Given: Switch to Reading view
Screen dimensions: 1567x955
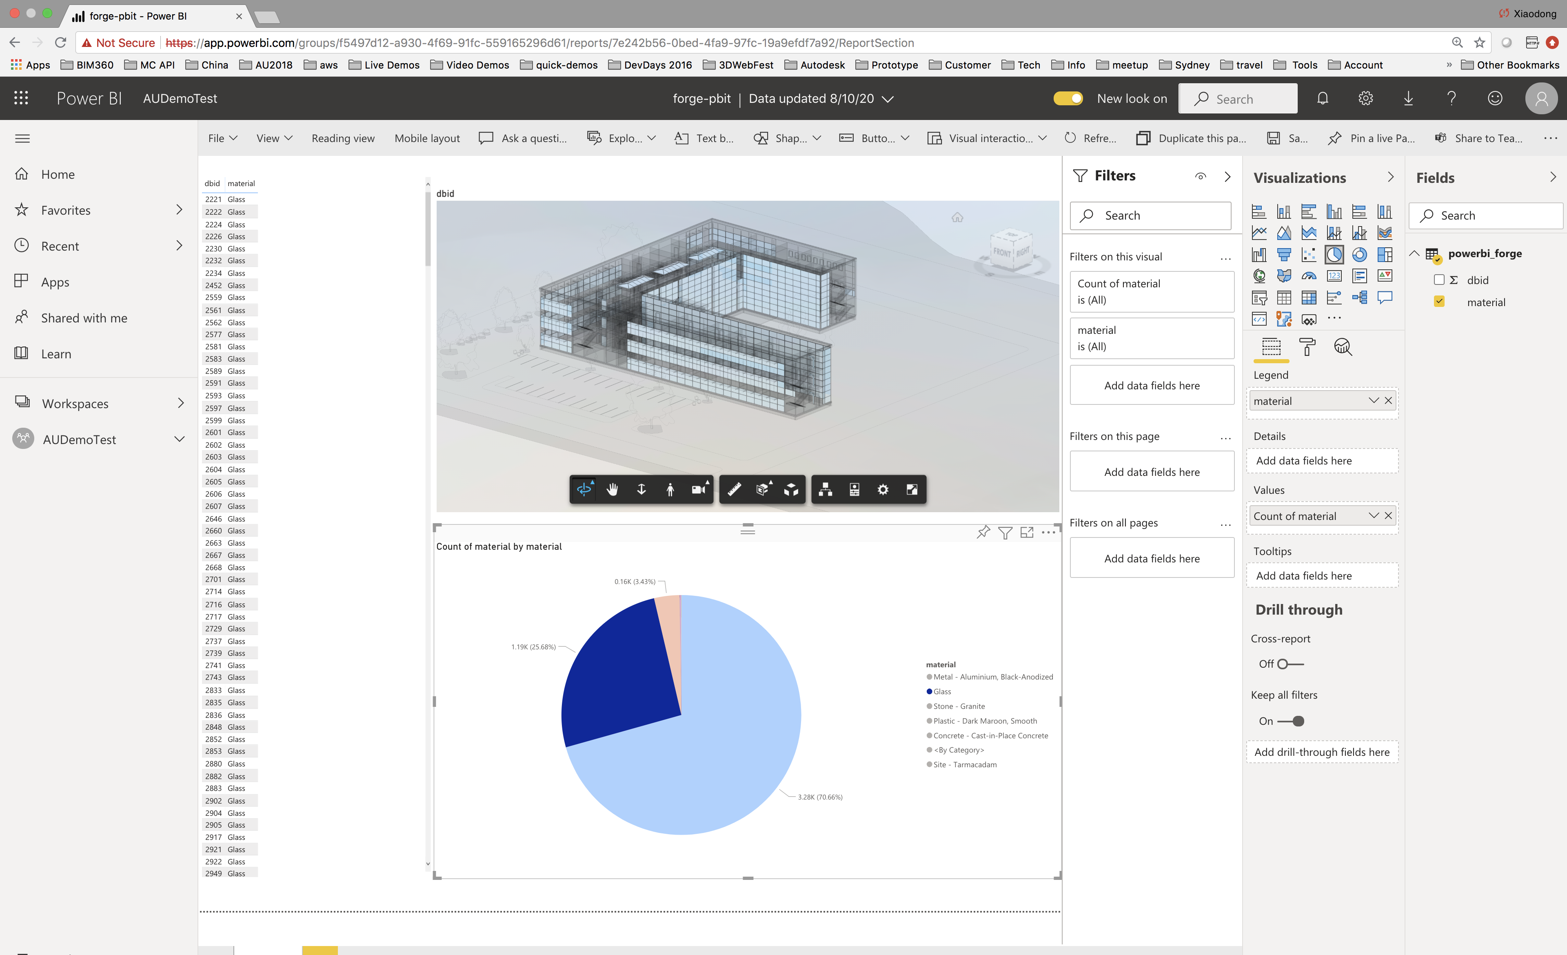Looking at the screenshot, I should [343, 138].
